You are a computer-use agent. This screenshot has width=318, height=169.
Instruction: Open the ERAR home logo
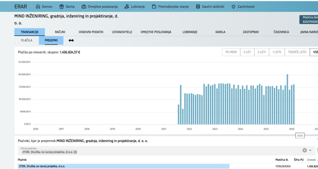pyautogui.click(x=20, y=6)
